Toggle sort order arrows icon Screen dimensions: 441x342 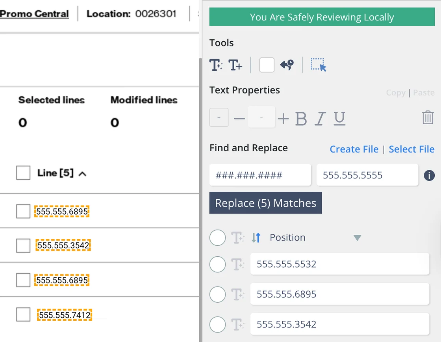(x=256, y=237)
